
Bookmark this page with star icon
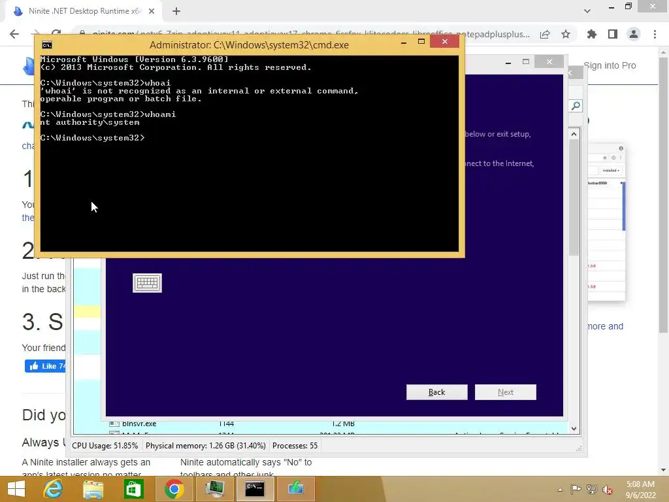pyautogui.click(x=566, y=35)
